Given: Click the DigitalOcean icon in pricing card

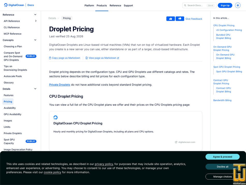Looking at the screenshot, I should click(55, 118).
